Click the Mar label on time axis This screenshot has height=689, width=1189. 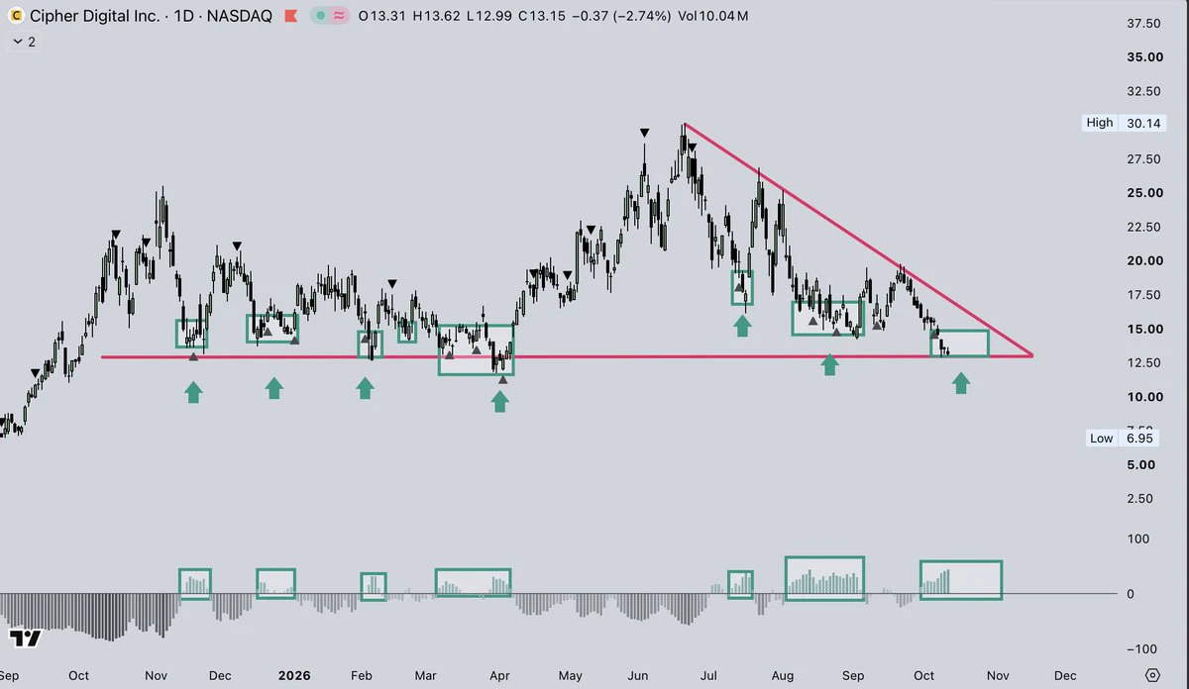point(426,676)
